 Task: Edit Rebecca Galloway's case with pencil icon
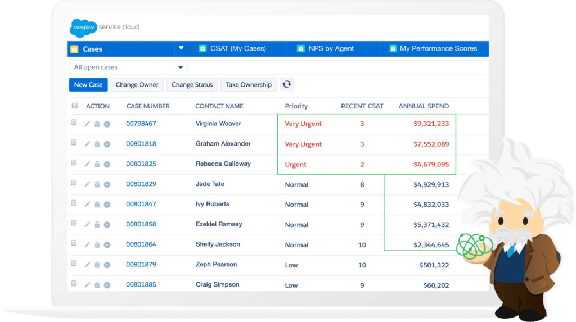point(87,164)
